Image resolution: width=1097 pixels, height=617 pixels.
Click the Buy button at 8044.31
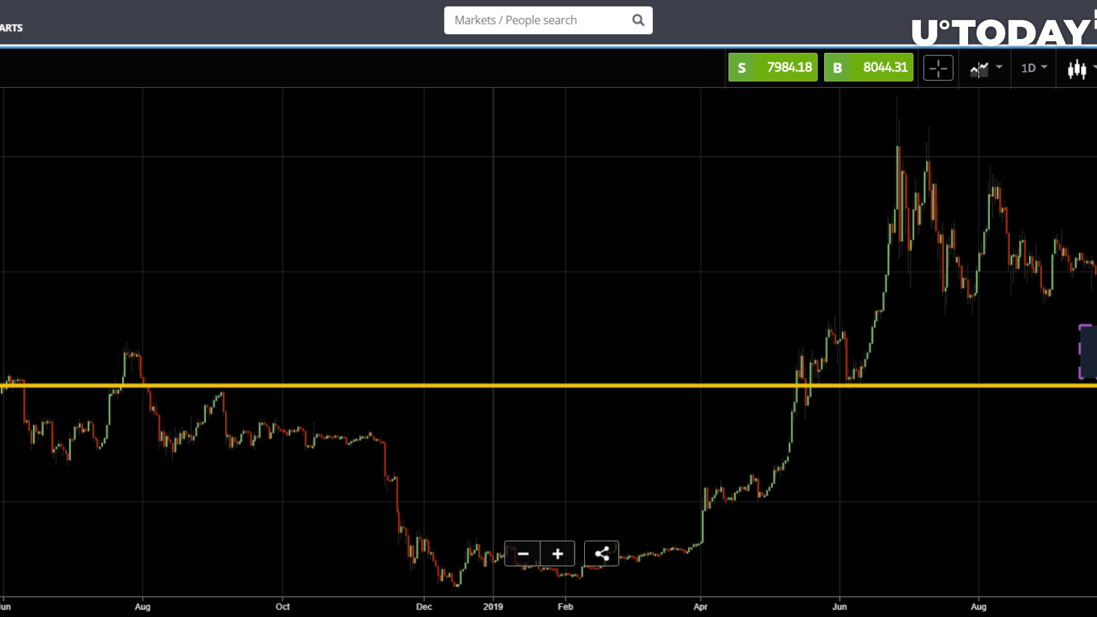point(869,67)
